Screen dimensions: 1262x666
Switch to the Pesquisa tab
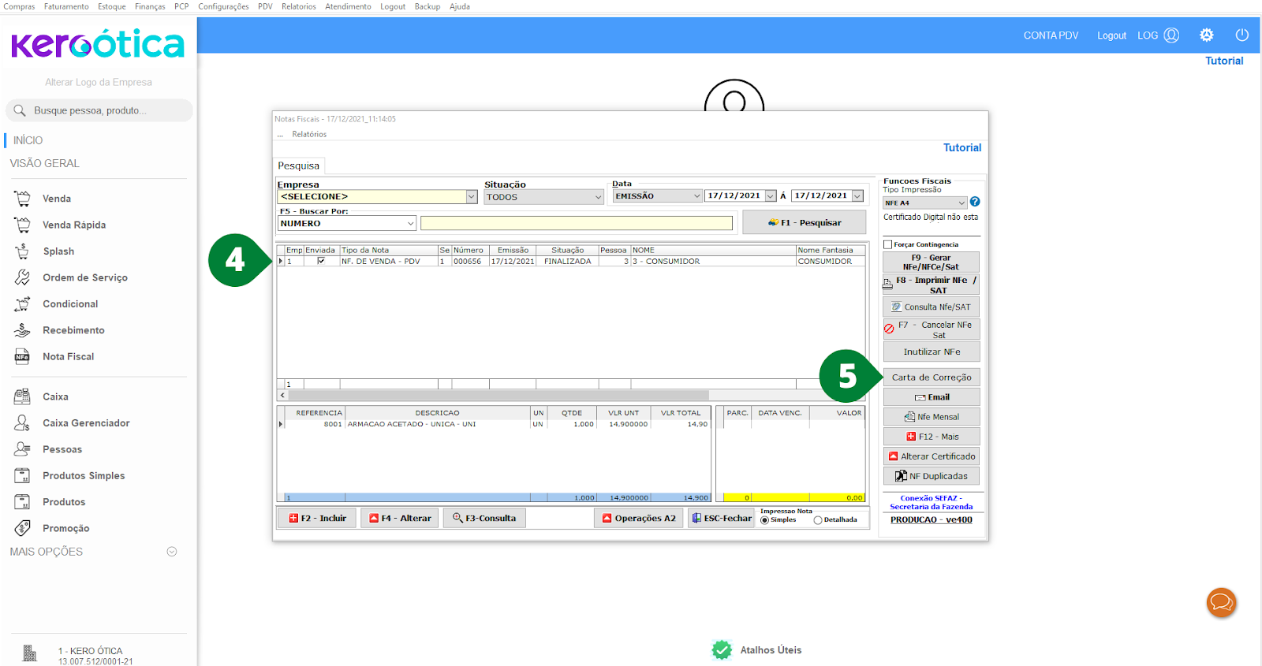coord(298,166)
